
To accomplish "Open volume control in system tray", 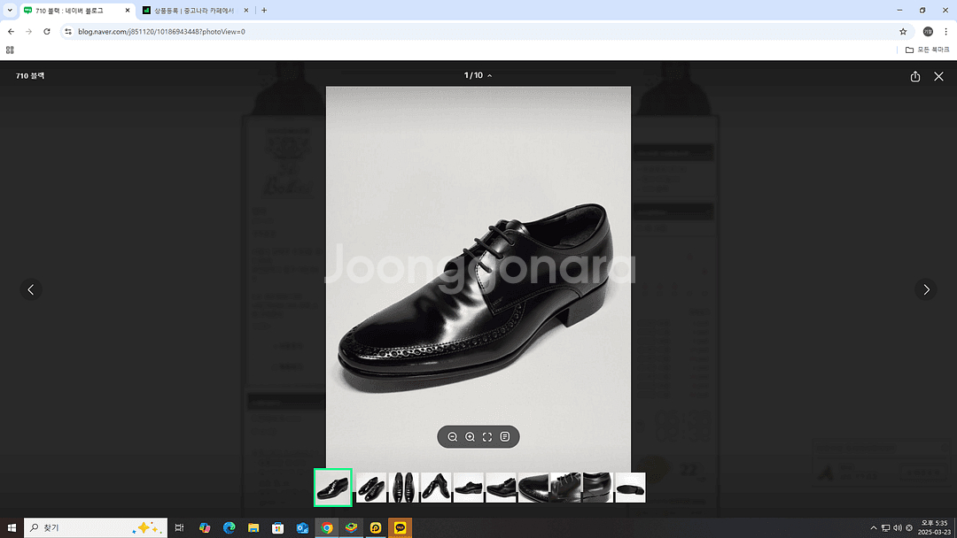I will click(897, 527).
